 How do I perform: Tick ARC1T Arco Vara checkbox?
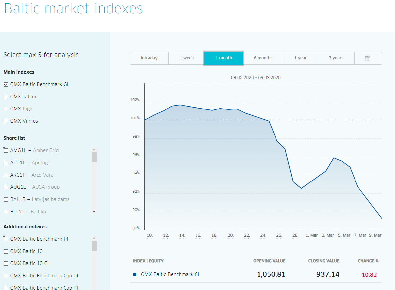coord(6,175)
